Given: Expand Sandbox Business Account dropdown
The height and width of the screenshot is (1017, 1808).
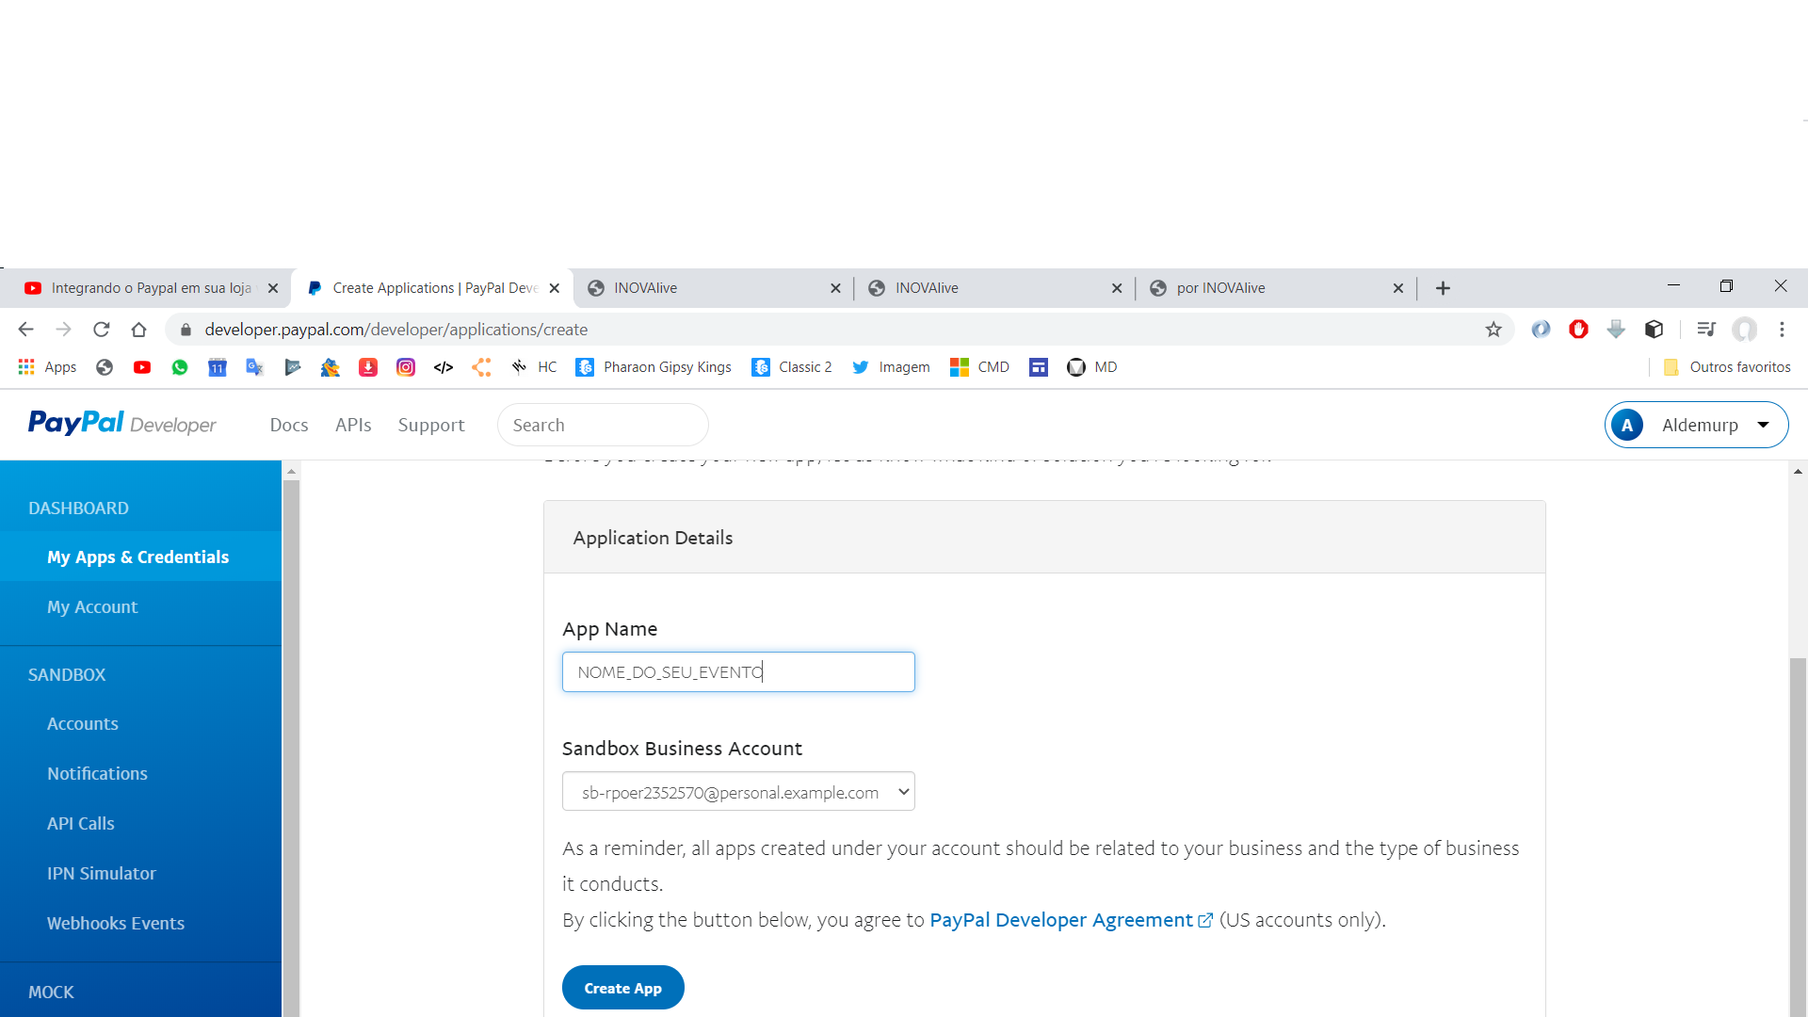Looking at the screenshot, I should [738, 792].
